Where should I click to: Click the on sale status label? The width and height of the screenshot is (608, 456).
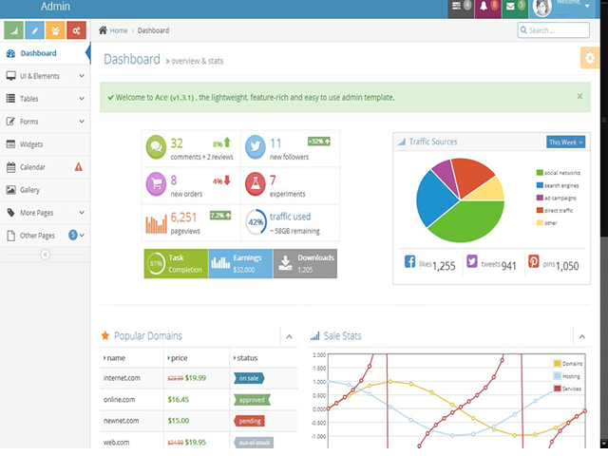click(249, 378)
